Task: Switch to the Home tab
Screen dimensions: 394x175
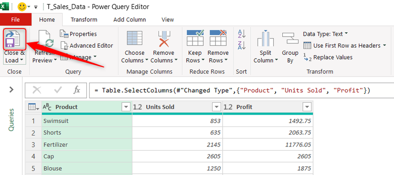Action: pyautogui.click(x=47, y=19)
